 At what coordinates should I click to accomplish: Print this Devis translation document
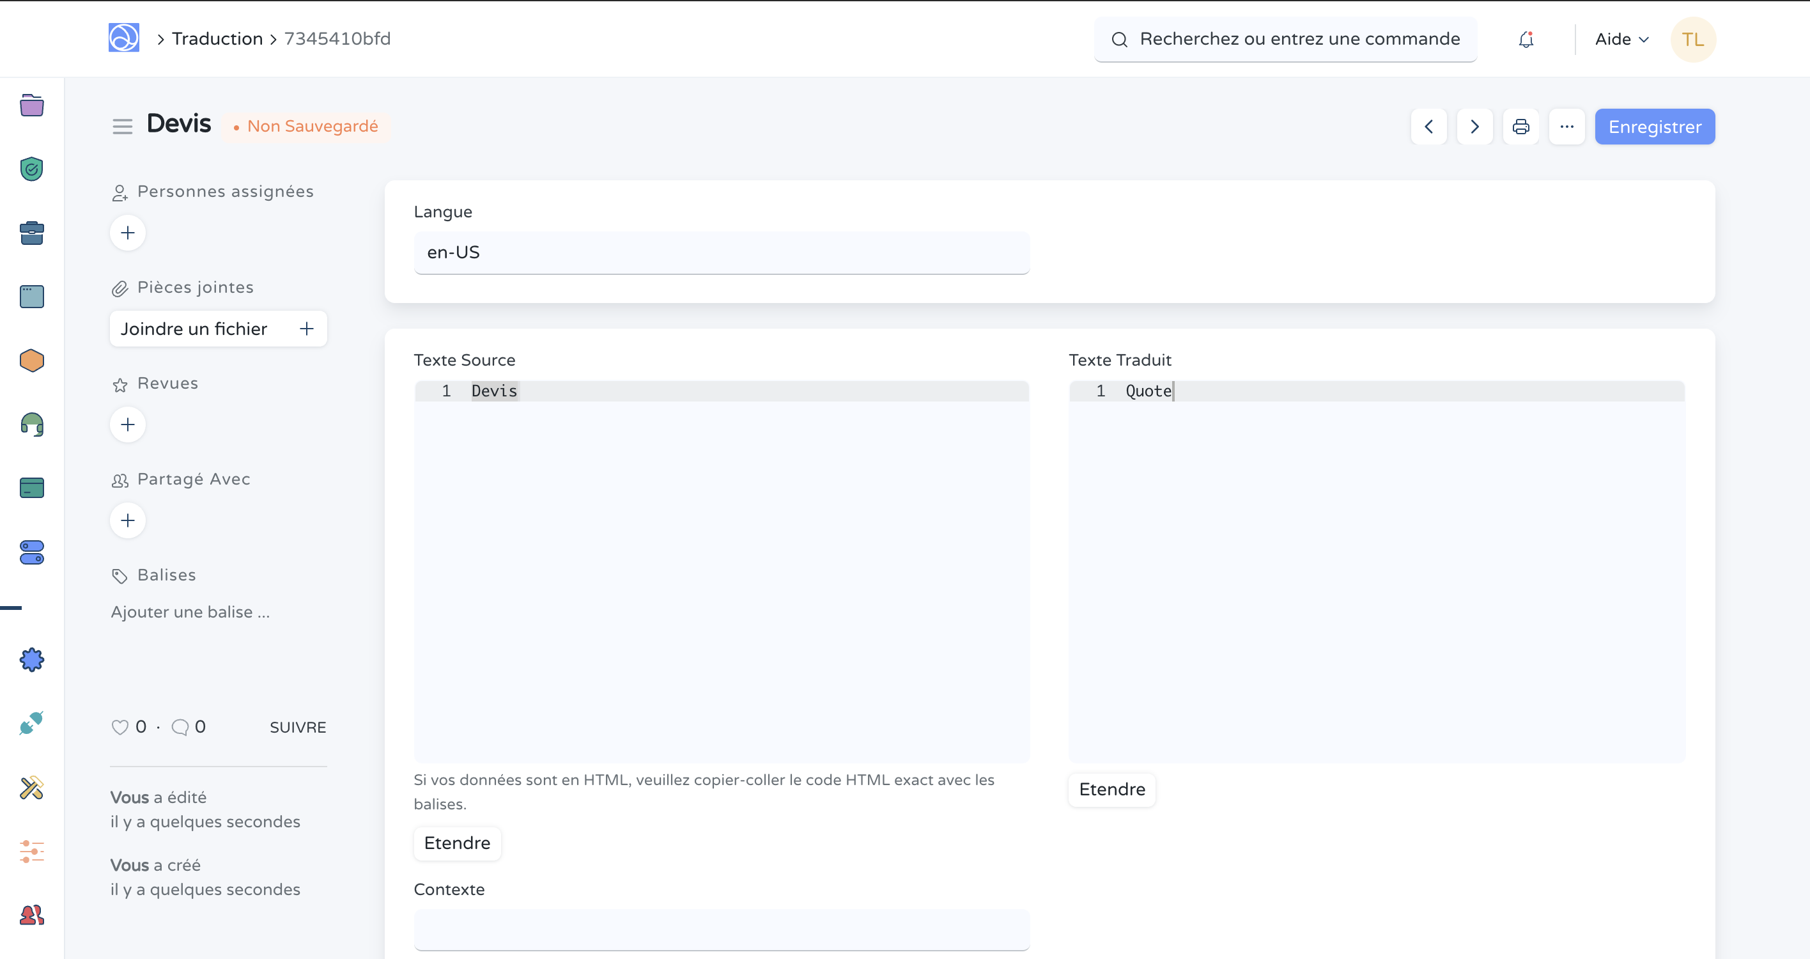1520,127
